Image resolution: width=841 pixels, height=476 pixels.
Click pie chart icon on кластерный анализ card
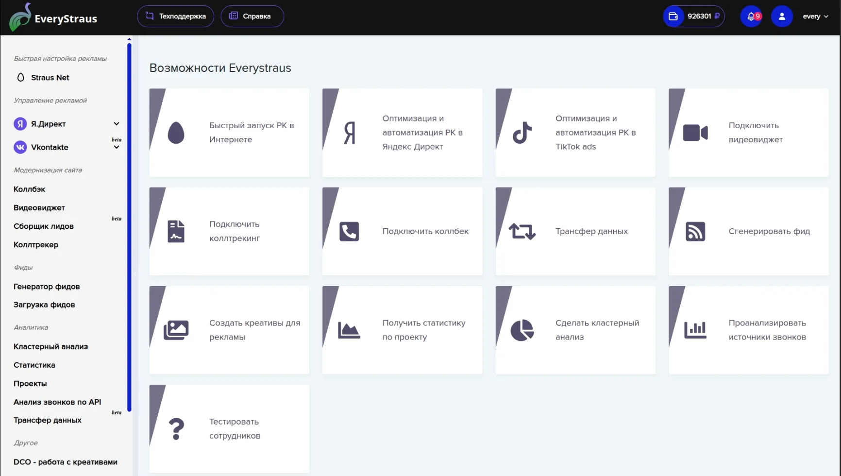[x=522, y=330]
